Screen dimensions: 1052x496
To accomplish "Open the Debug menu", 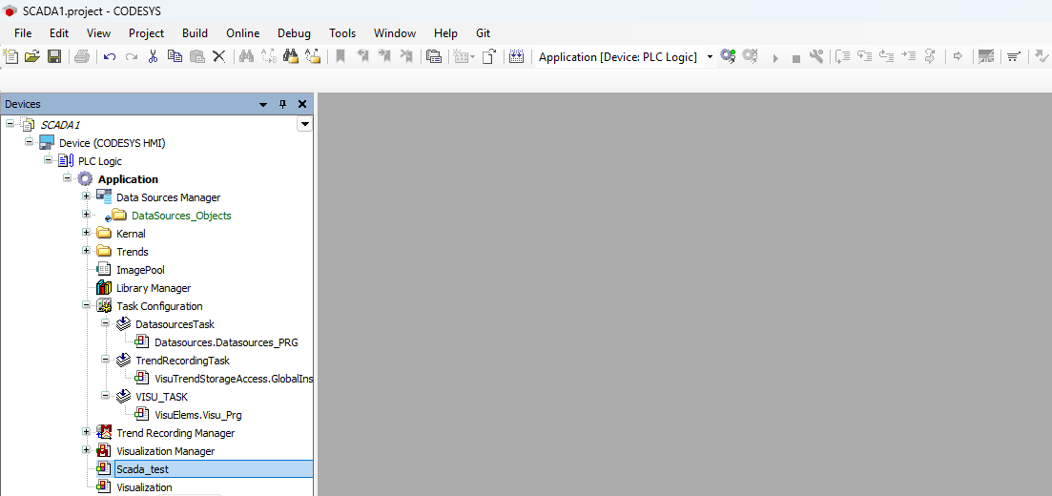I will (x=294, y=32).
